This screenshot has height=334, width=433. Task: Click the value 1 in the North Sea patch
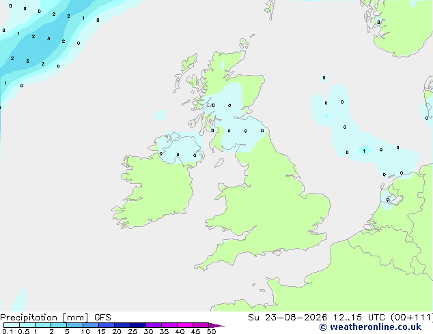point(364,151)
